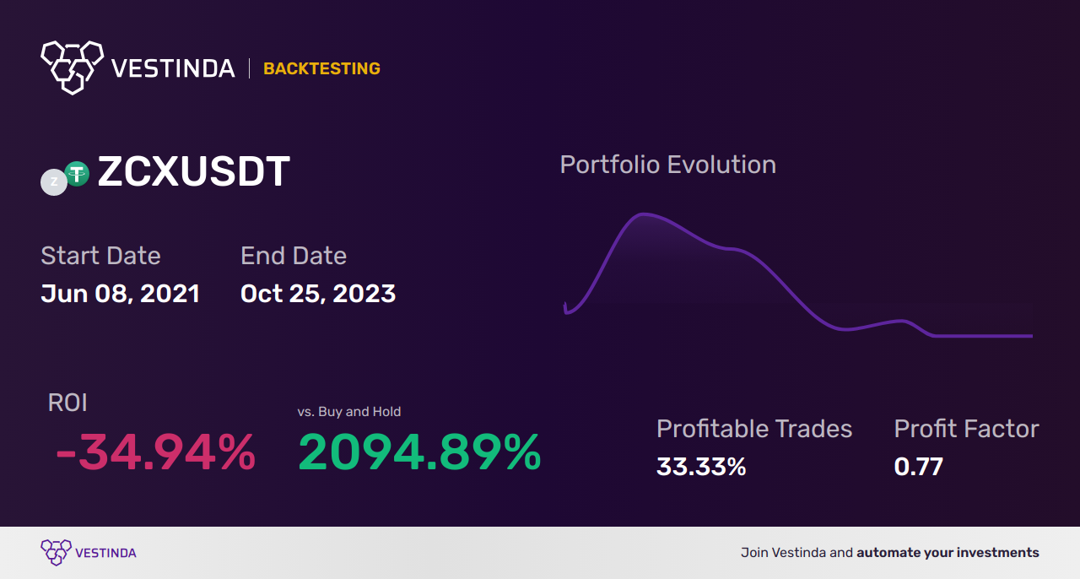
Task: Open the "automate your investments" link
Action: point(948,553)
